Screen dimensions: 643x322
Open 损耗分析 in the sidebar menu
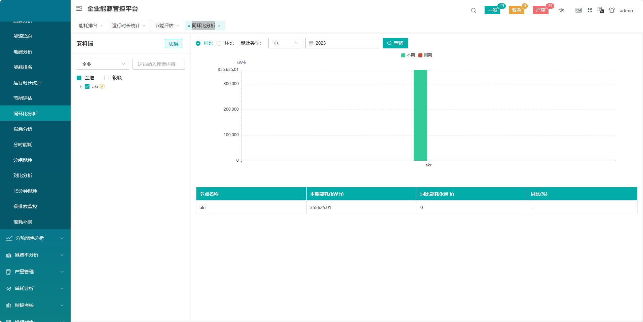click(23, 129)
